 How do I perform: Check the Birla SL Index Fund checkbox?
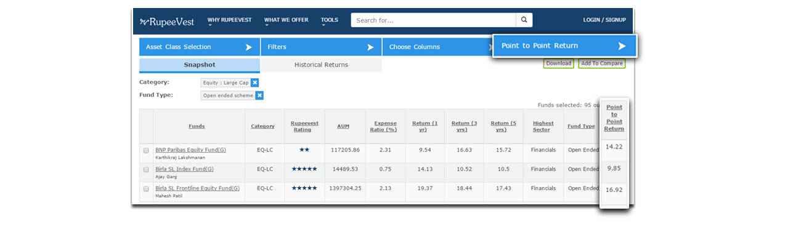tap(146, 169)
